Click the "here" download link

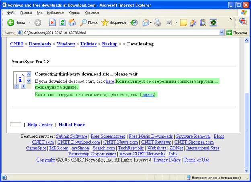[x=110, y=82]
